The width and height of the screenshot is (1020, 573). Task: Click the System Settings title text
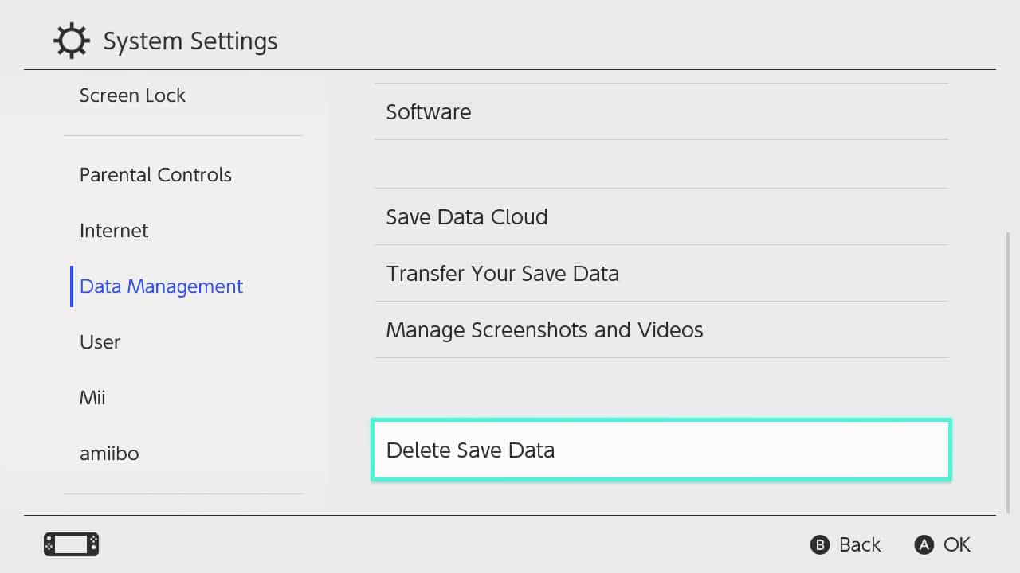point(190,41)
